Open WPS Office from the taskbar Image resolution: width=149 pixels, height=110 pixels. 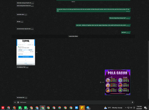click(3, 108)
